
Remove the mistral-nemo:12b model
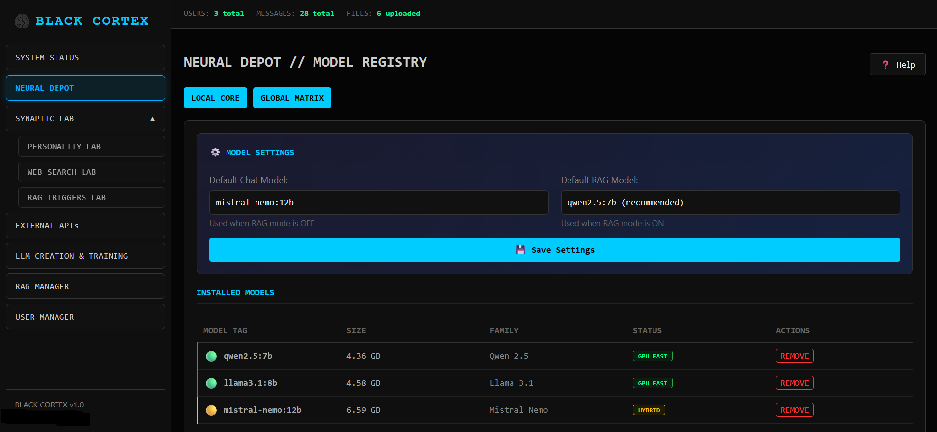pyautogui.click(x=794, y=410)
